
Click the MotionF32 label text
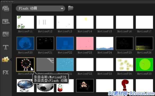click(85, 74)
